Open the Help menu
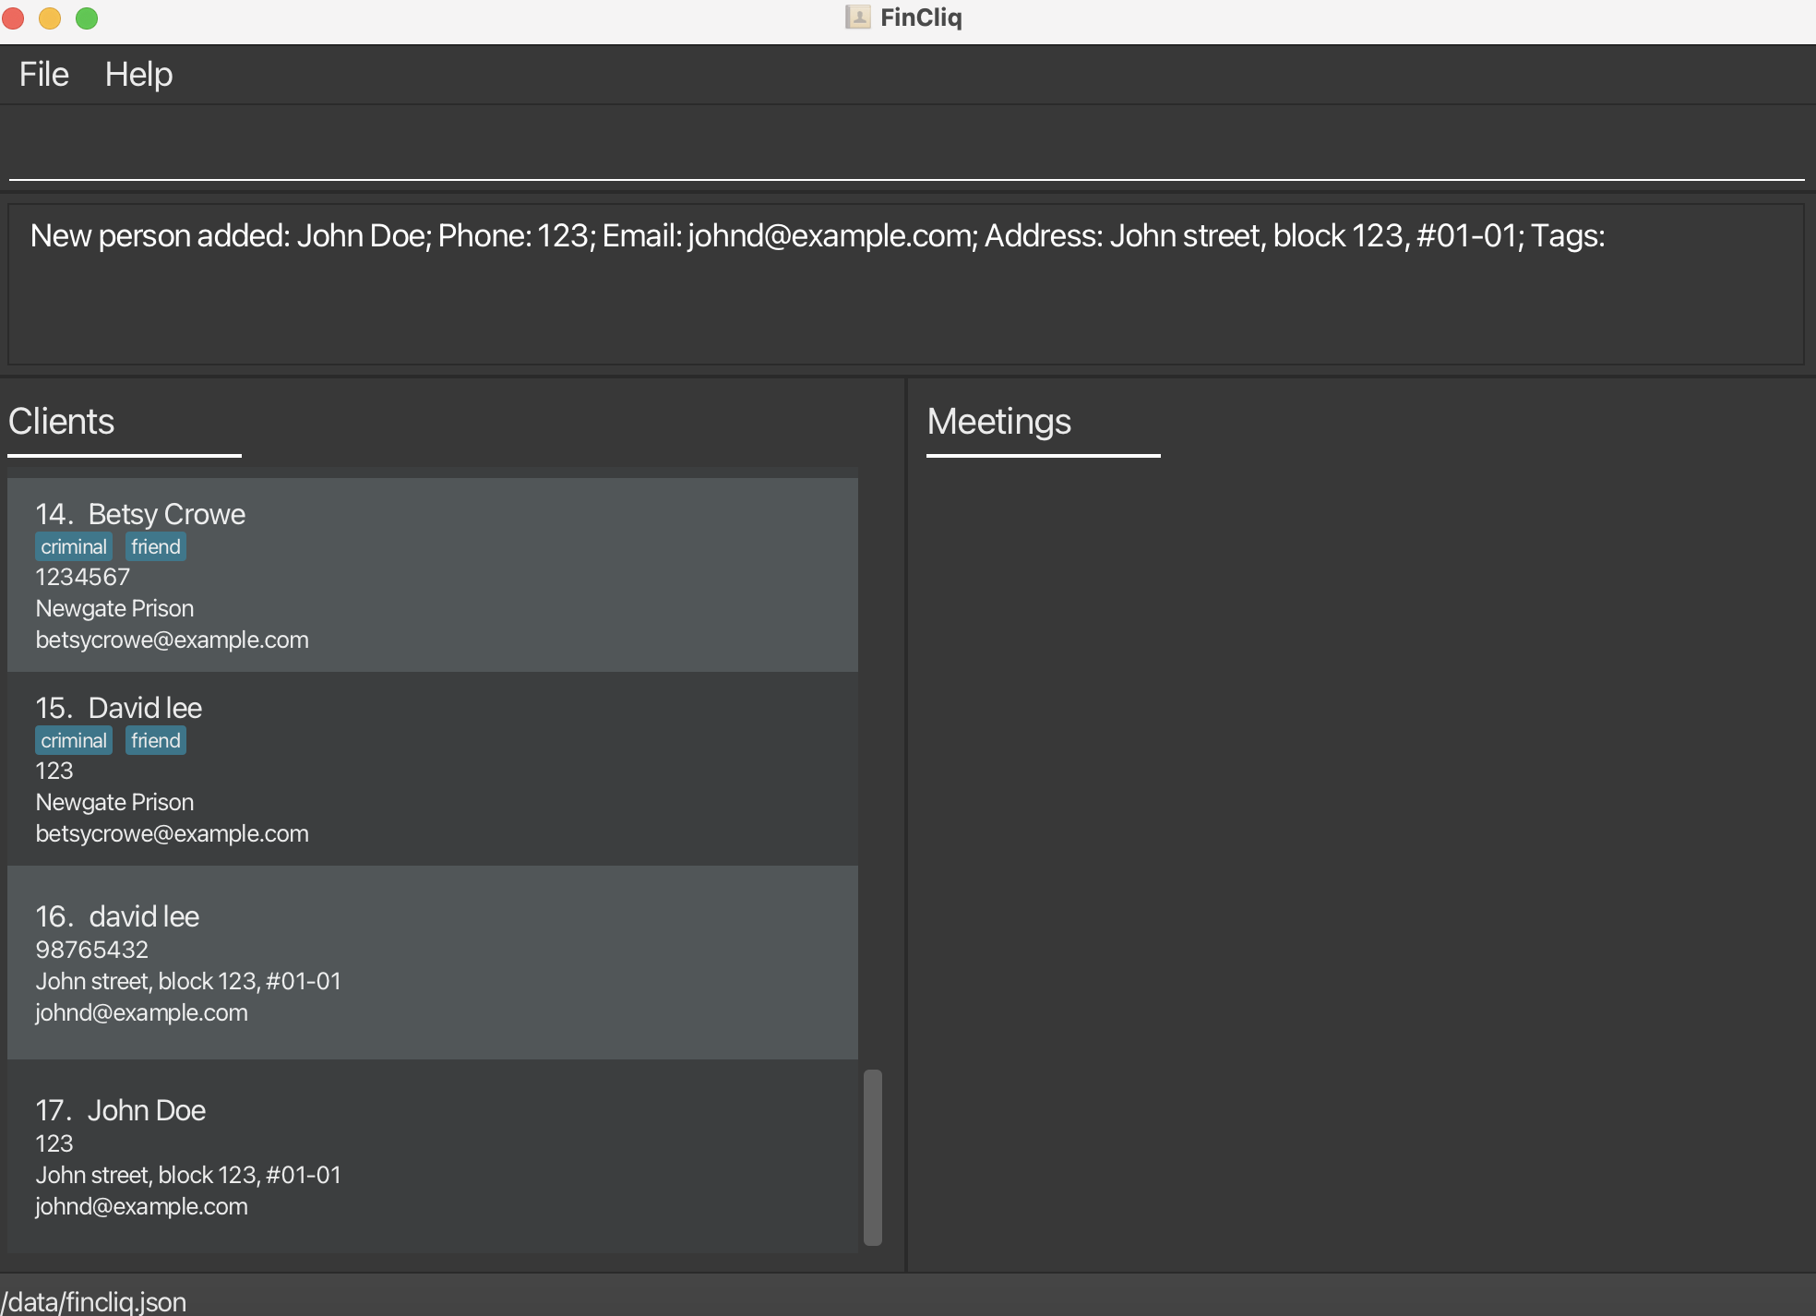1816x1316 pixels. [138, 75]
